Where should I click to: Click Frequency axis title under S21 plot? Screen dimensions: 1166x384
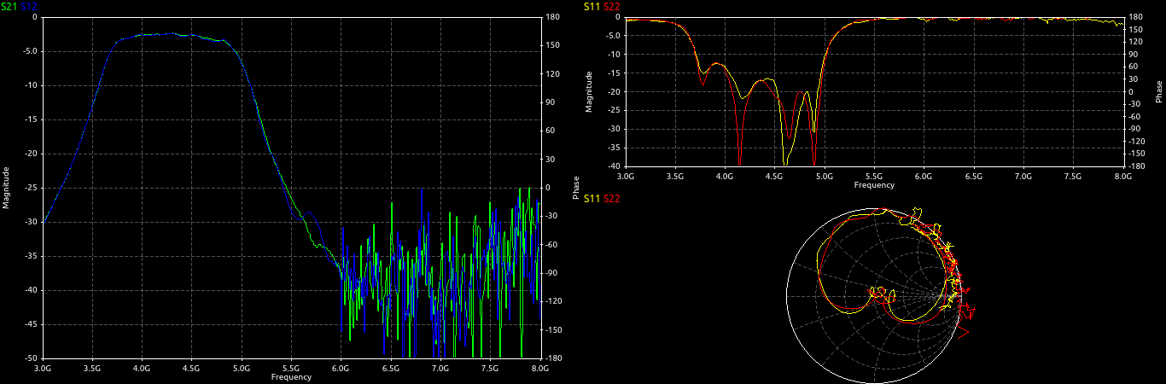(291, 376)
